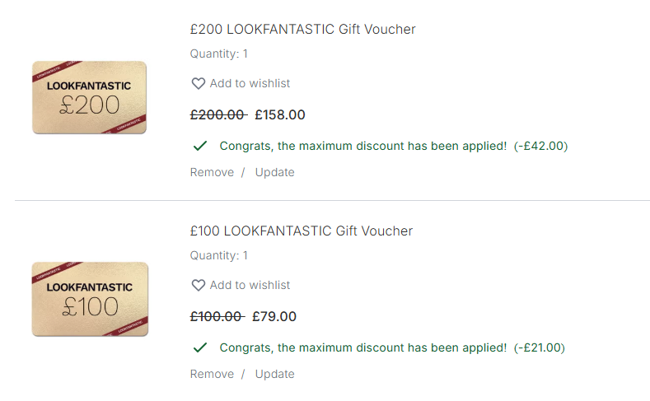
Task: Update the £200 gift voucher item
Action: [274, 172]
